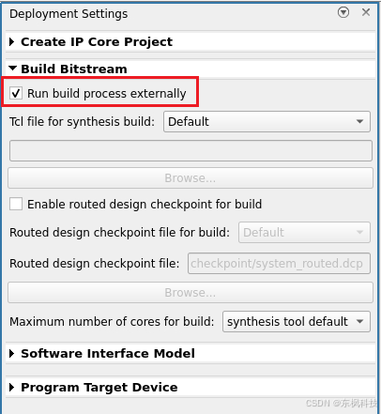
Task: Open Tcl file for synthesis build dropdown
Action: coord(267,121)
